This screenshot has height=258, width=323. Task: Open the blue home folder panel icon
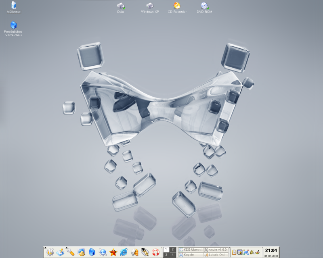92,252
